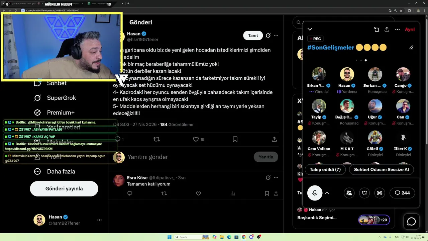This screenshot has height=241, width=428.
Task: Share the Space using the upload icon
Action: tap(387, 29)
